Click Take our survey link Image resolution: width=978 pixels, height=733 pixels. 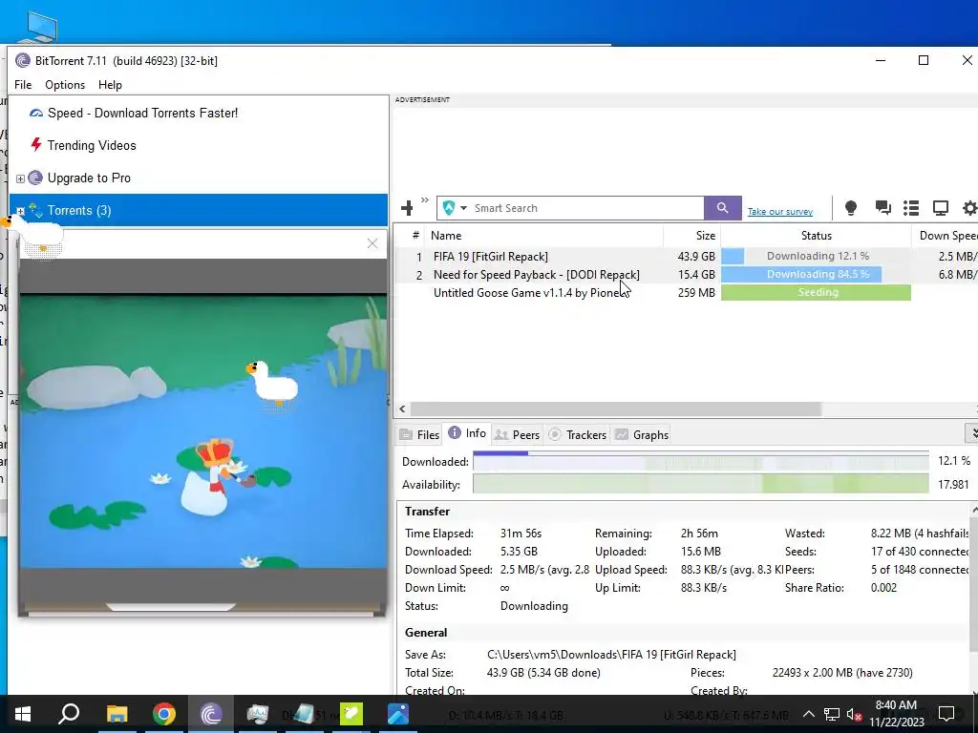779,211
